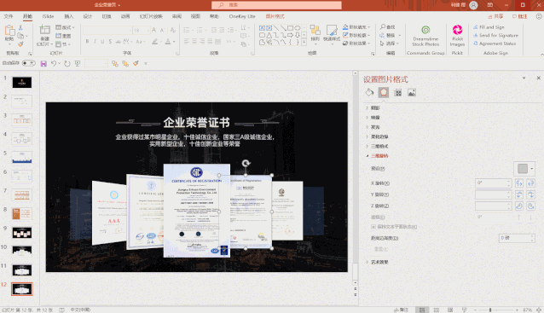Open the Size & Properties icon

pyautogui.click(x=397, y=92)
